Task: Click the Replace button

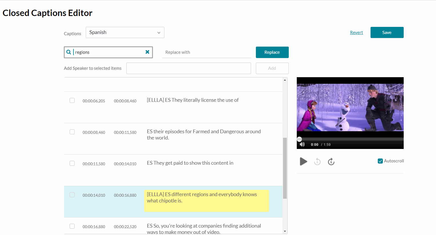Action: tap(272, 52)
